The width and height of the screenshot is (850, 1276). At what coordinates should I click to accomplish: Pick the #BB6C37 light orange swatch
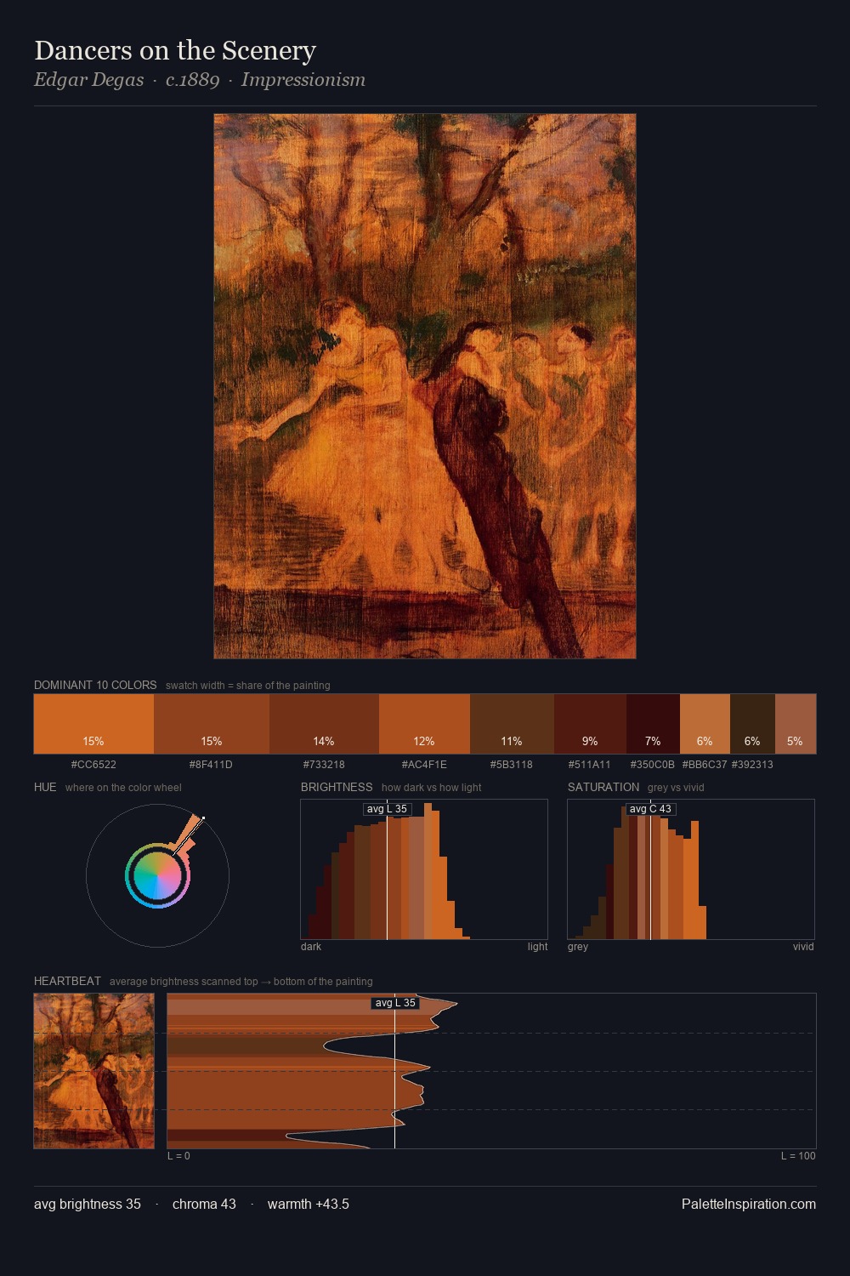coord(705,724)
